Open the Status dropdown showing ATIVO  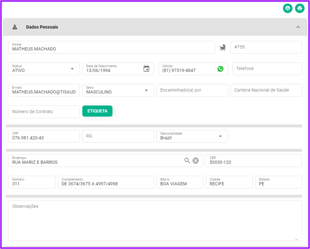[x=44, y=69]
